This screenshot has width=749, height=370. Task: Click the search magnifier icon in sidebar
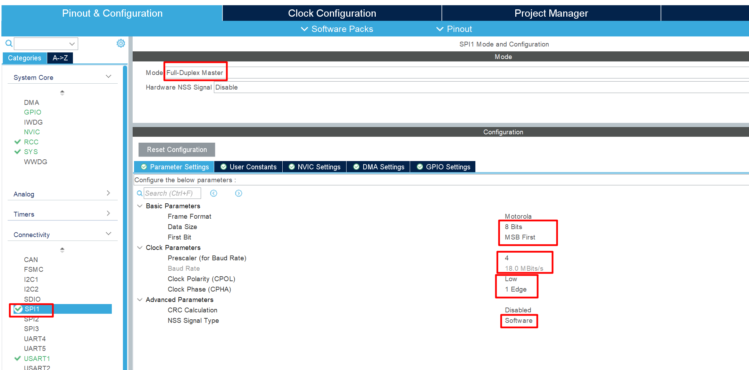[9, 43]
